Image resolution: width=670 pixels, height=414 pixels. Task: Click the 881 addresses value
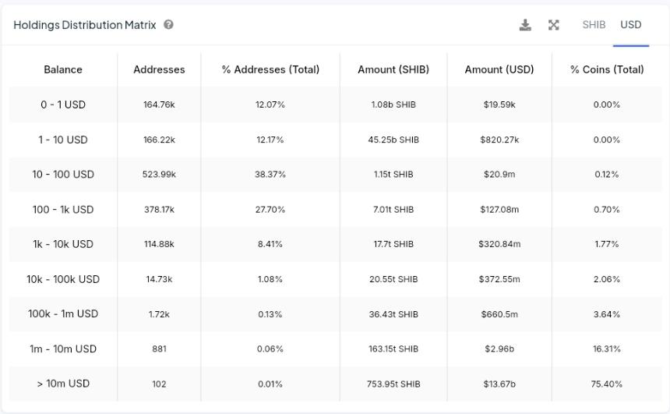pyautogui.click(x=159, y=349)
